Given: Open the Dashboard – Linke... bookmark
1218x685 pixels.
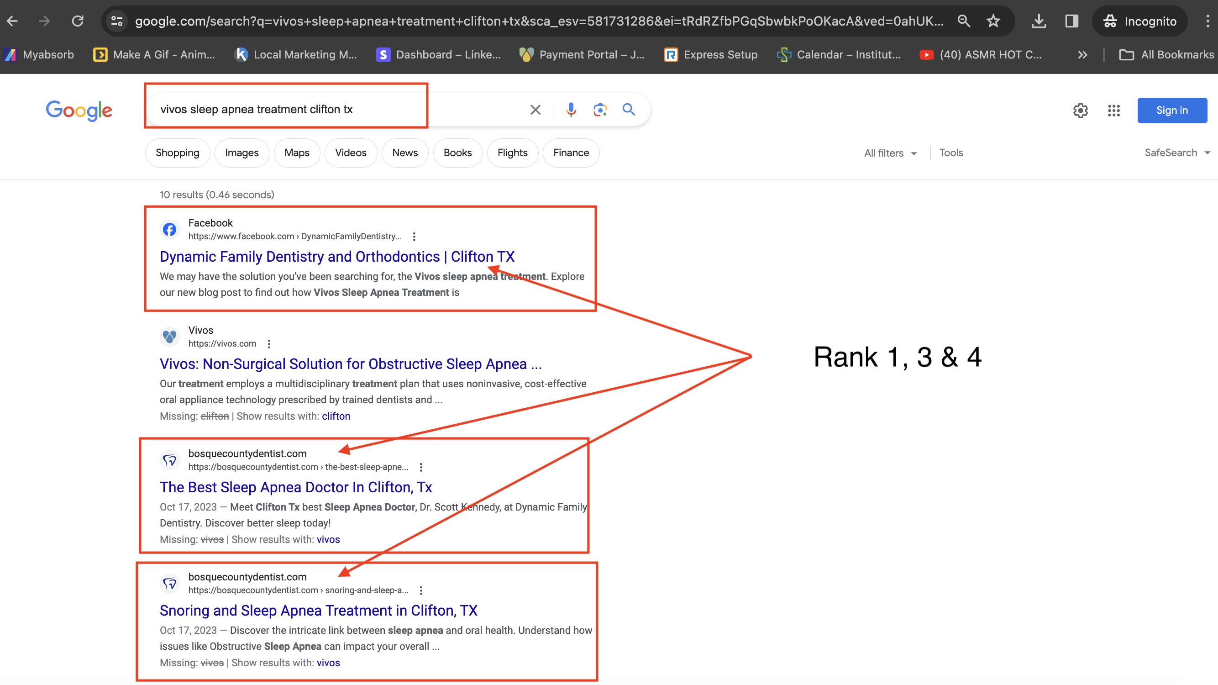Looking at the screenshot, I should point(438,54).
